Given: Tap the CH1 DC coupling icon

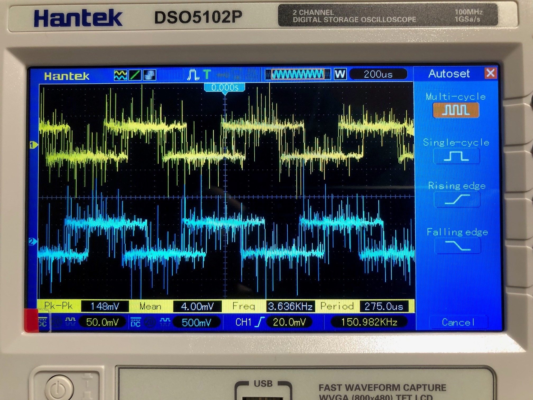Looking at the screenshot, I should click(x=43, y=322).
